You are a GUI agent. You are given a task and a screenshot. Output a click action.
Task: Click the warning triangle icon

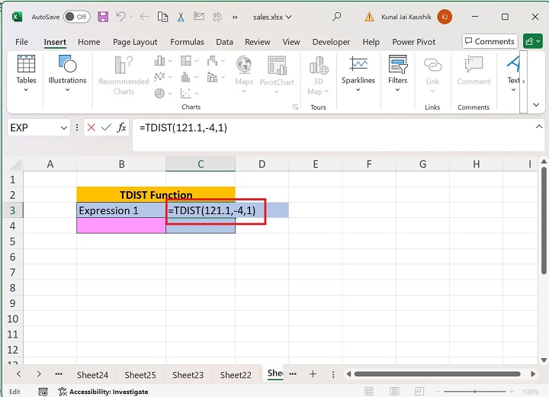click(x=369, y=17)
